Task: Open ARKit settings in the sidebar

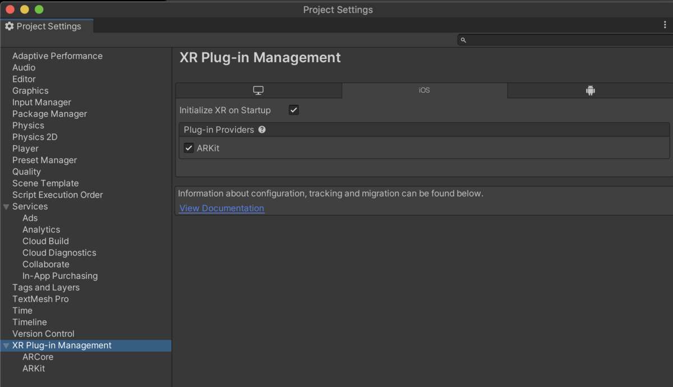Action: (x=34, y=368)
